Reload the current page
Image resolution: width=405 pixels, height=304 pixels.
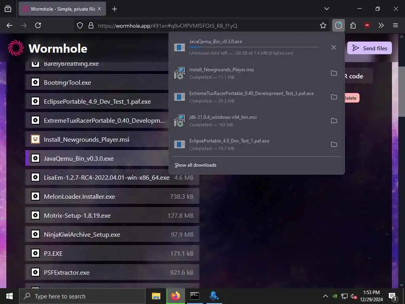coord(38,25)
